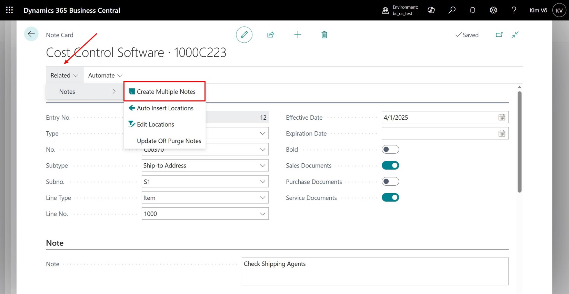
Task: Click the Kim Võ user name
Action: click(538, 10)
